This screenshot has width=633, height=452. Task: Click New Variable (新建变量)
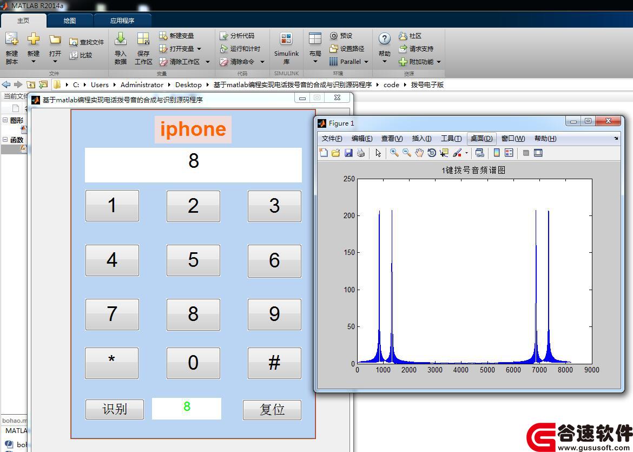(176, 36)
